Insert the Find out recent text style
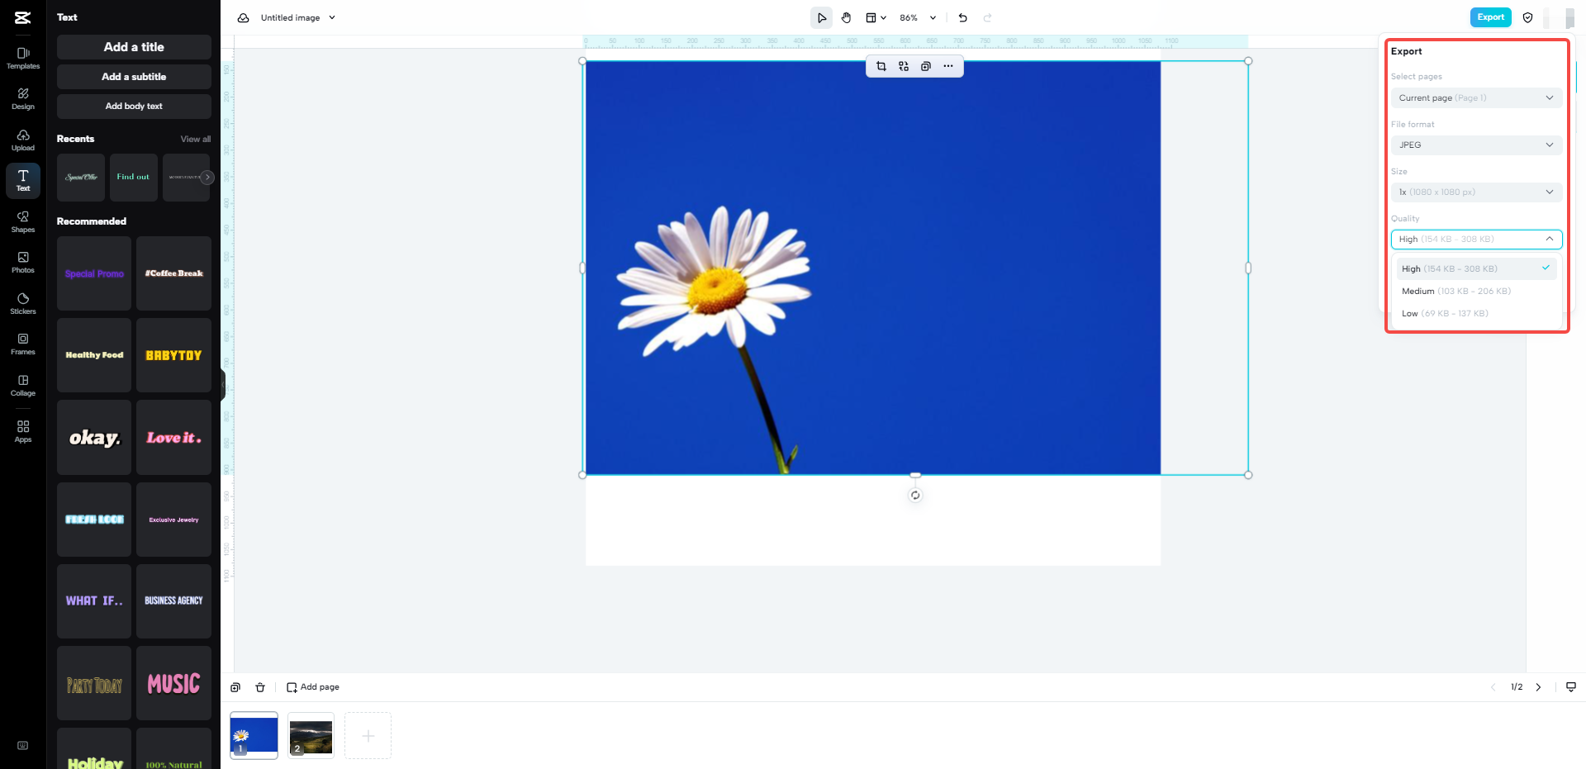 [x=133, y=177]
